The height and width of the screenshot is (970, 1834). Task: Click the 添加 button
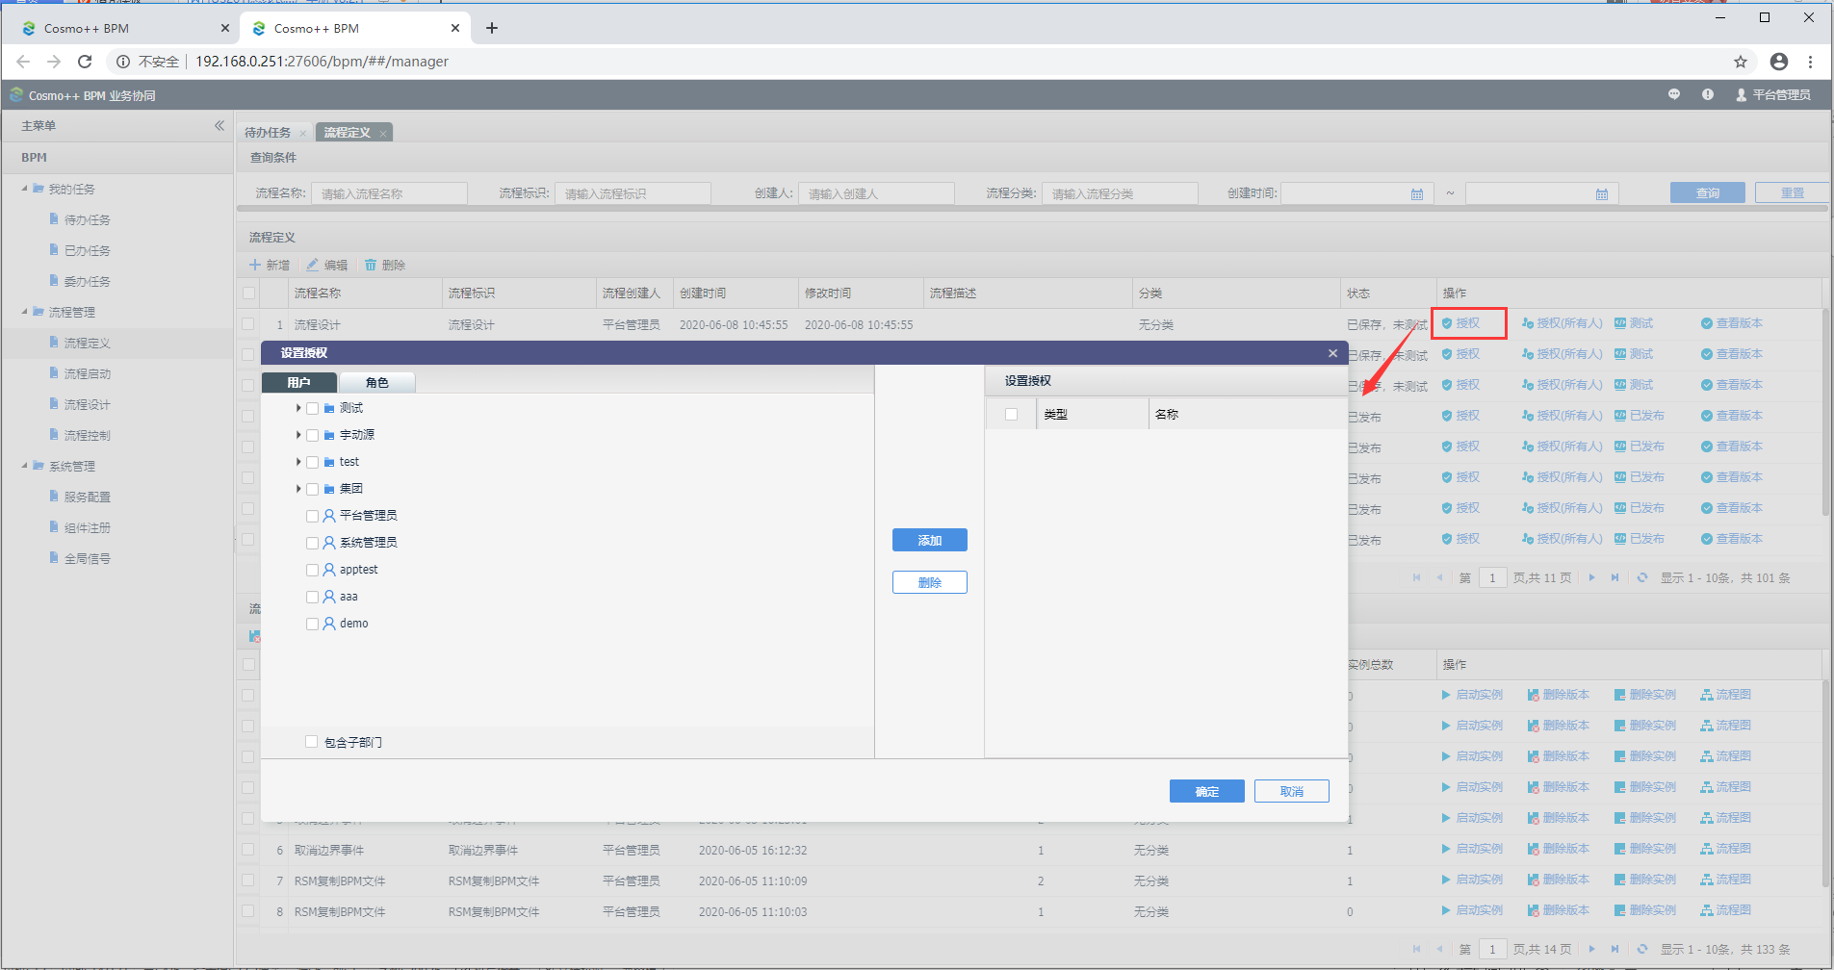(x=930, y=540)
